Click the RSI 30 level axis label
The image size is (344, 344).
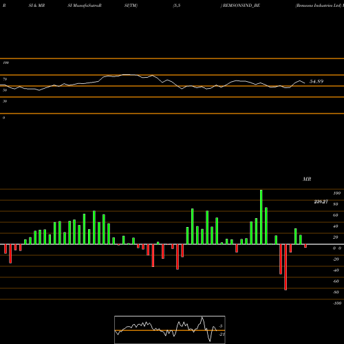coord(5,101)
